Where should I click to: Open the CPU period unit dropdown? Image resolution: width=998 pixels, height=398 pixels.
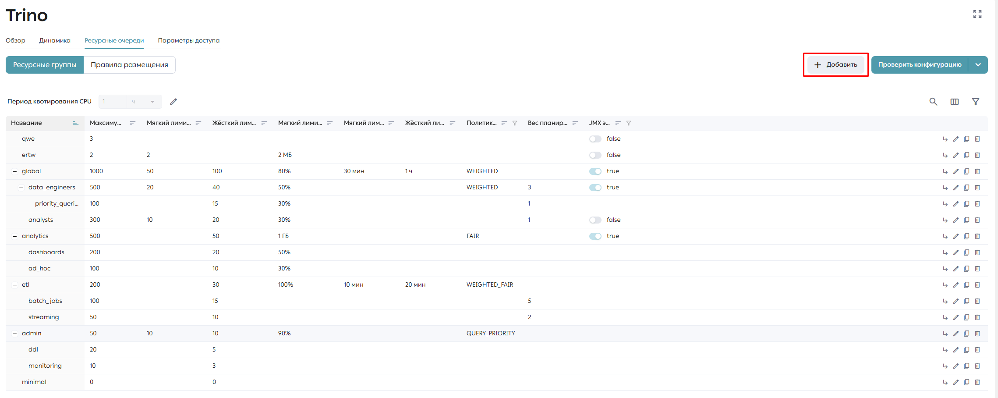click(144, 102)
